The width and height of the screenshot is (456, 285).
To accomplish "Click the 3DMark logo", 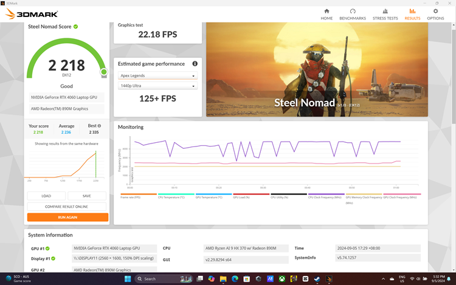I will coord(32,14).
